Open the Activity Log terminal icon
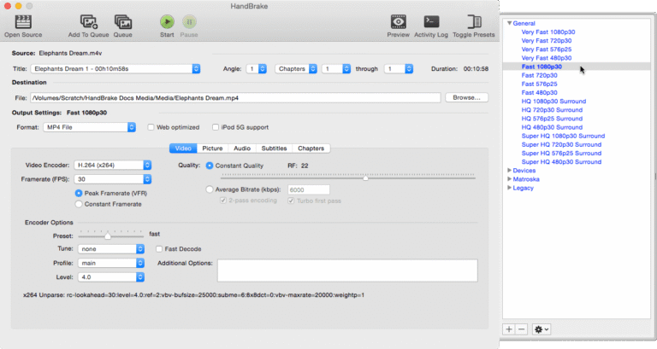Image resolution: width=657 pixels, height=349 pixels. click(x=431, y=21)
